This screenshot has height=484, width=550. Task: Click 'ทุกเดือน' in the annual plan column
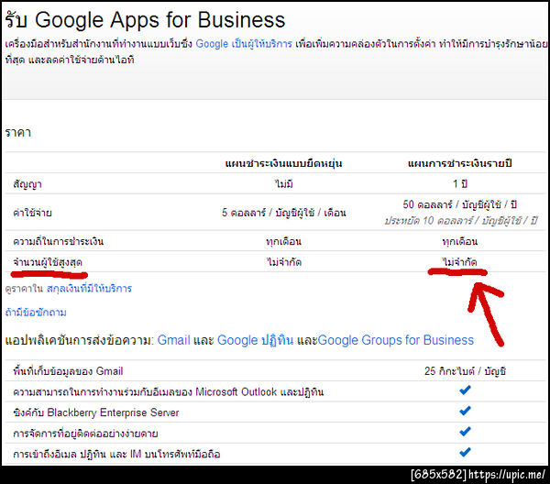[x=459, y=242]
